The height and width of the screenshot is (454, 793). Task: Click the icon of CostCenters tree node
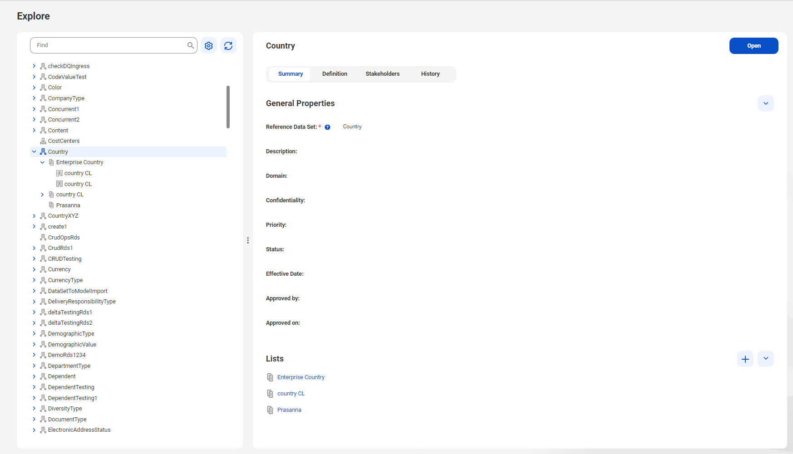pyautogui.click(x=43, y=141)
